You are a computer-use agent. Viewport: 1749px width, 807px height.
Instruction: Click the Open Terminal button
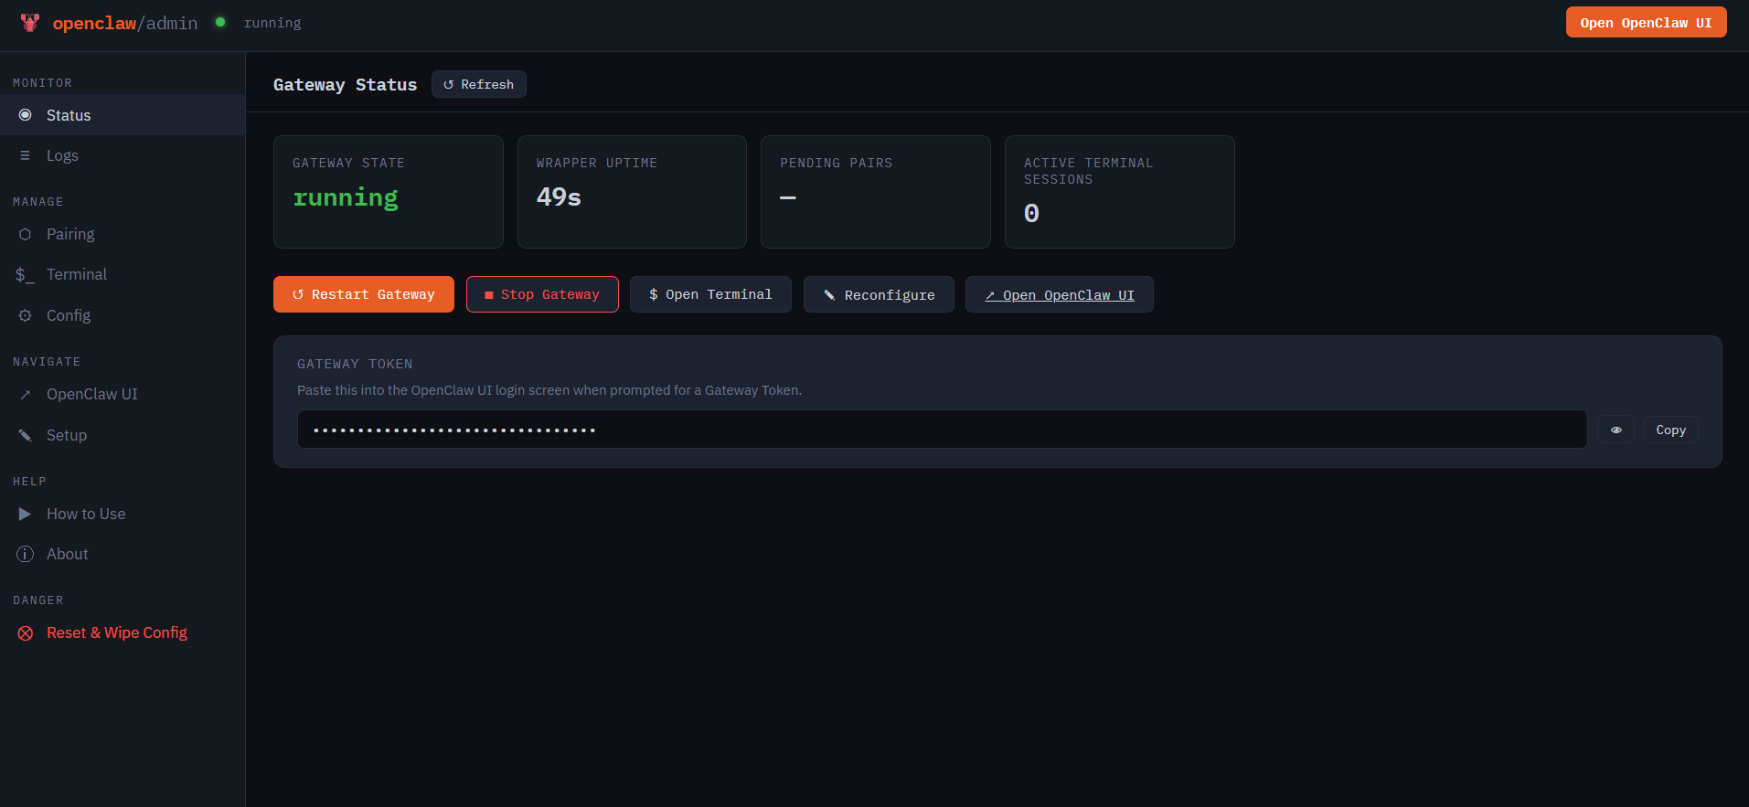[710, 294]
